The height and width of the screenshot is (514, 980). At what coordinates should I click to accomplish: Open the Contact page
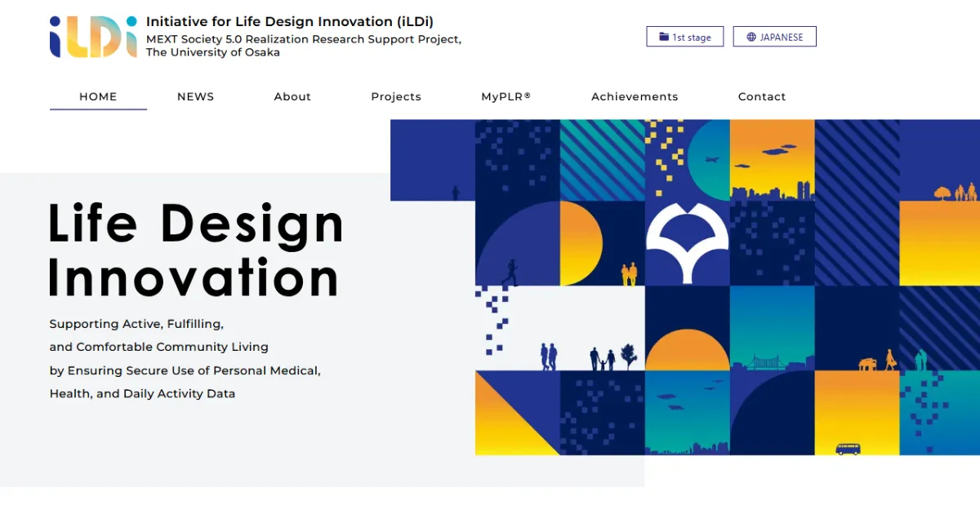pyautogui.click(x=761, y=96)
